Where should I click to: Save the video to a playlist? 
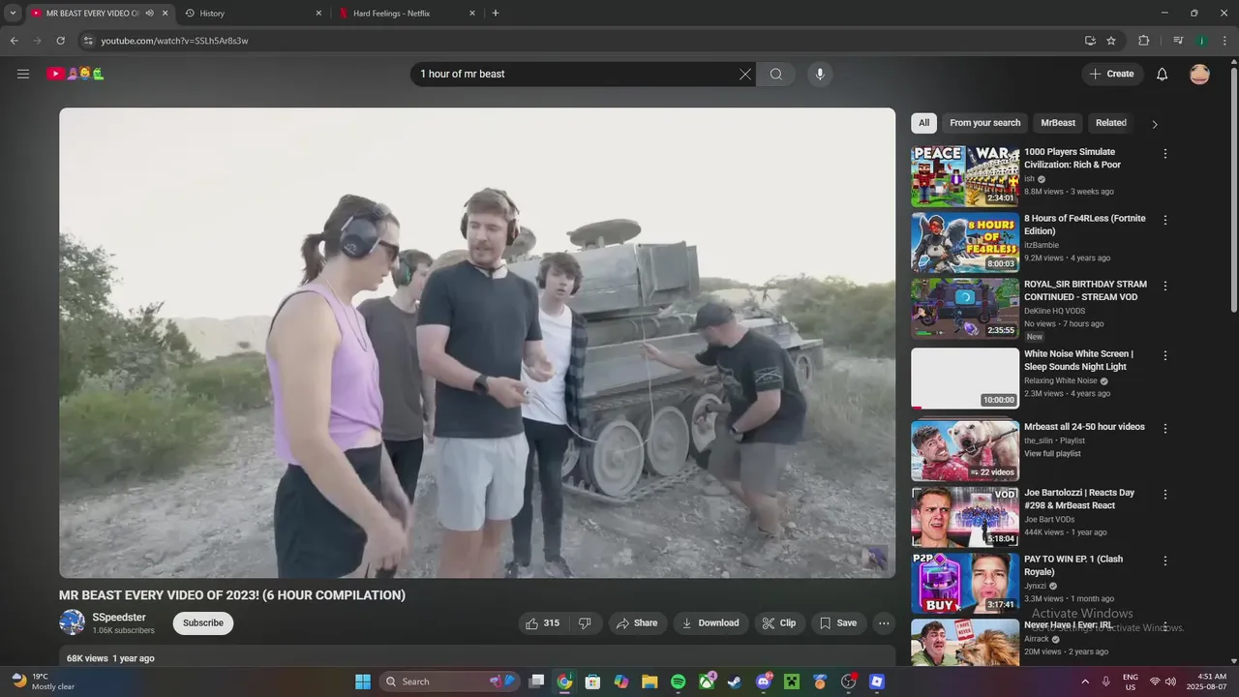click(838, 623)
